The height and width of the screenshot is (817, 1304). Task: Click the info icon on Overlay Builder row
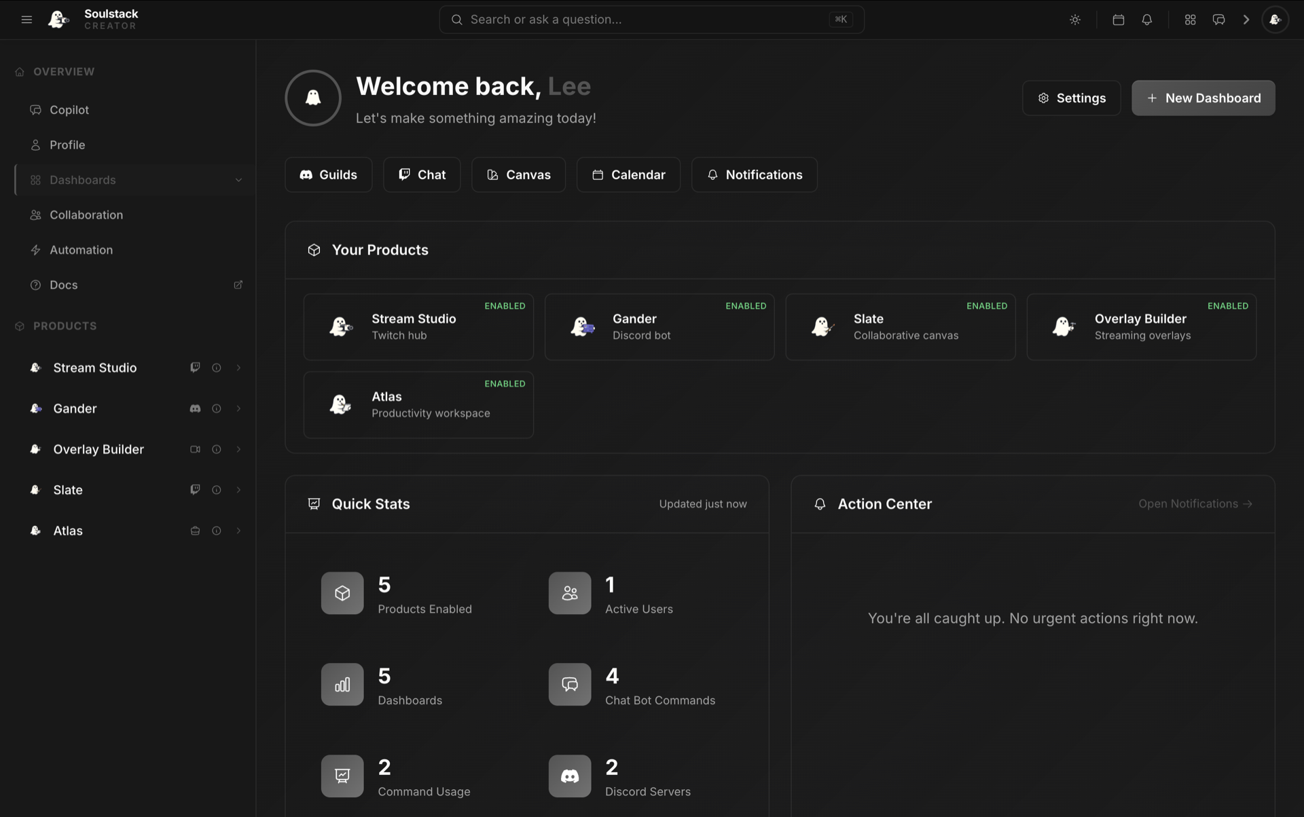point(217,449)
